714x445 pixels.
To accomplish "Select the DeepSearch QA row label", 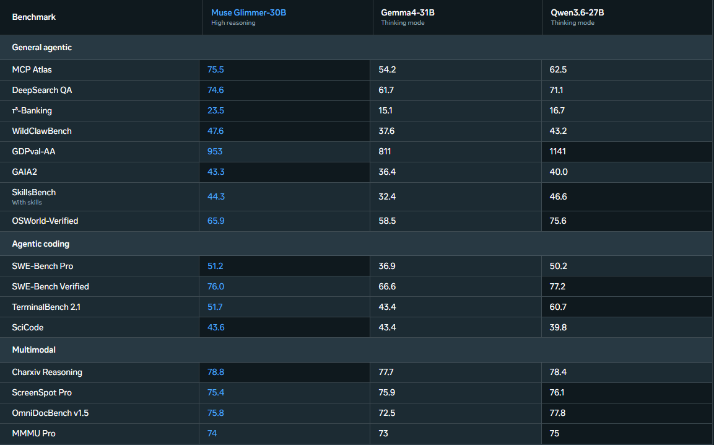I will pyautogui.click(x=42, y=90).
